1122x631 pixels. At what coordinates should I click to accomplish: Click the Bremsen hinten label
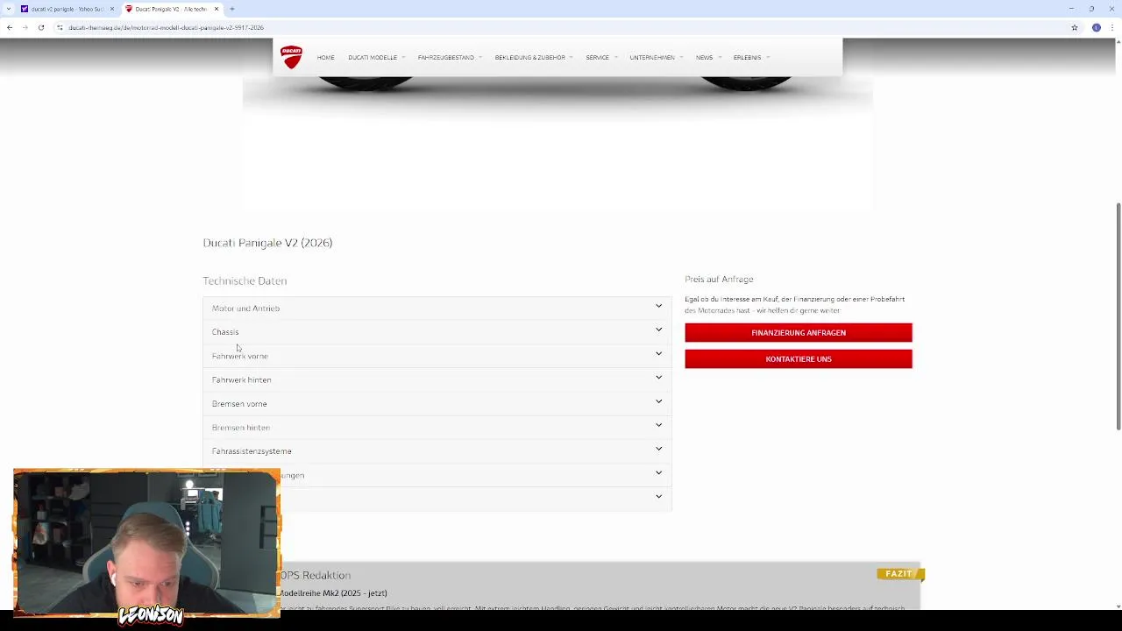(241, 428)
